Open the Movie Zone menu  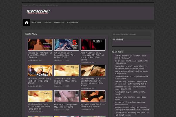tap(36, 23)
